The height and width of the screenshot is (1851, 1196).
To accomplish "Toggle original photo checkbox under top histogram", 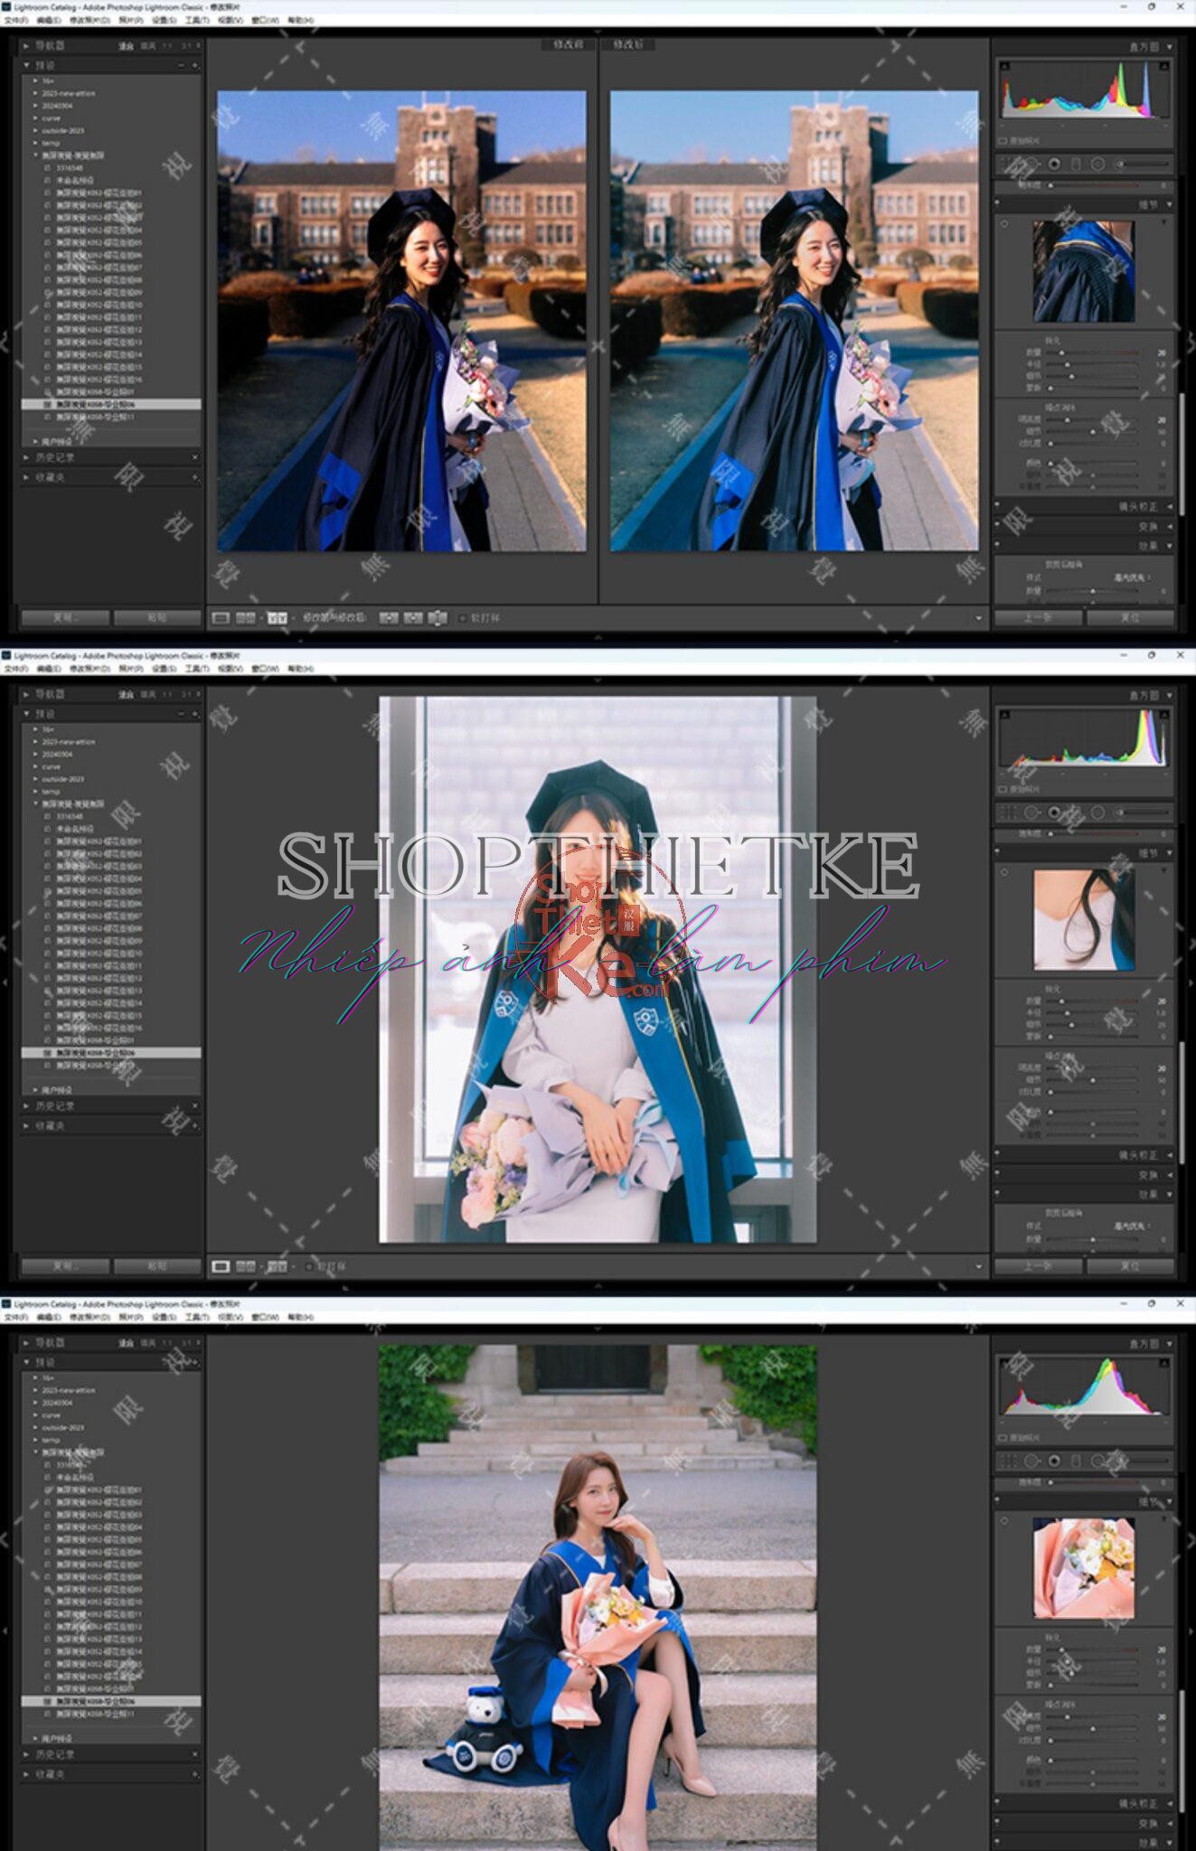I will [x=1003, y=141].
